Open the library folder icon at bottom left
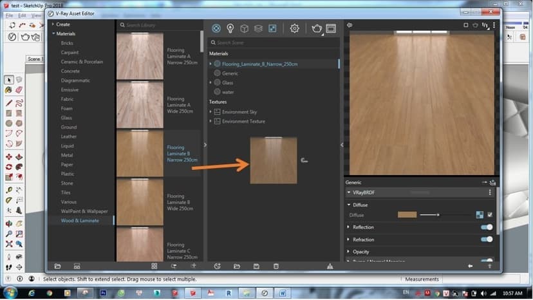 [x=57, y=266]
